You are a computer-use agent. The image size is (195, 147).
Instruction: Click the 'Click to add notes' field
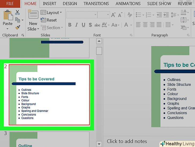click(x=127, y=141)
